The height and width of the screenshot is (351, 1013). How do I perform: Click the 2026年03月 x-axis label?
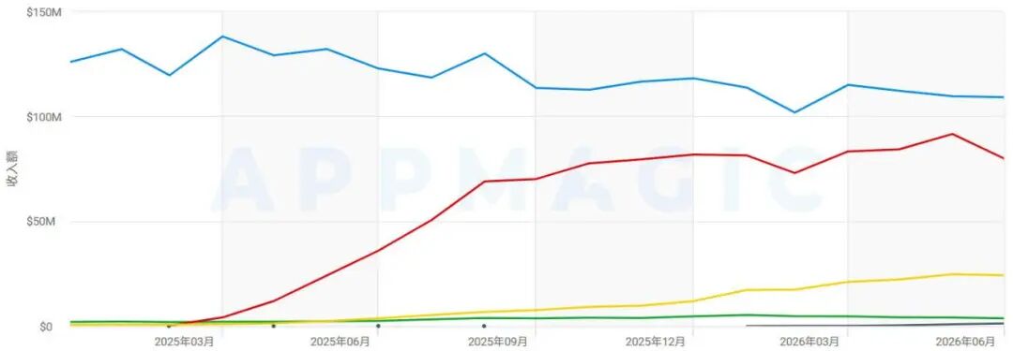[x=809, y=340]
